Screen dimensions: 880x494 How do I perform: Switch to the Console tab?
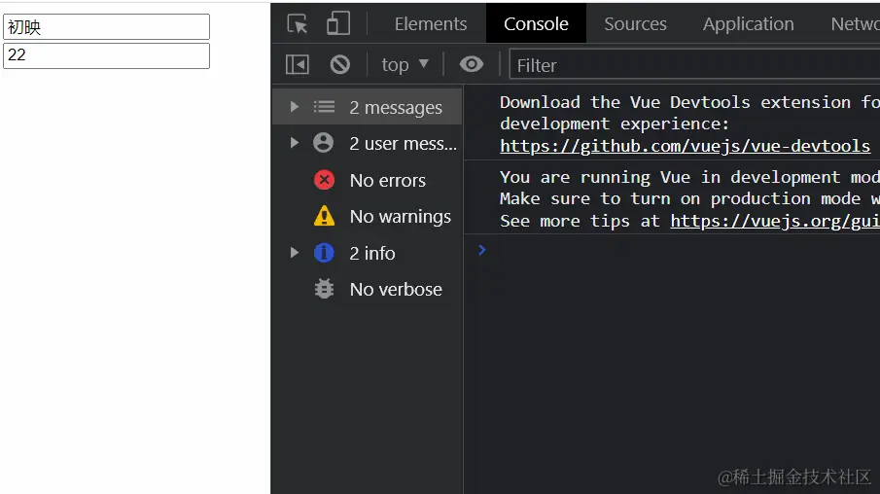tap(536, 23)
